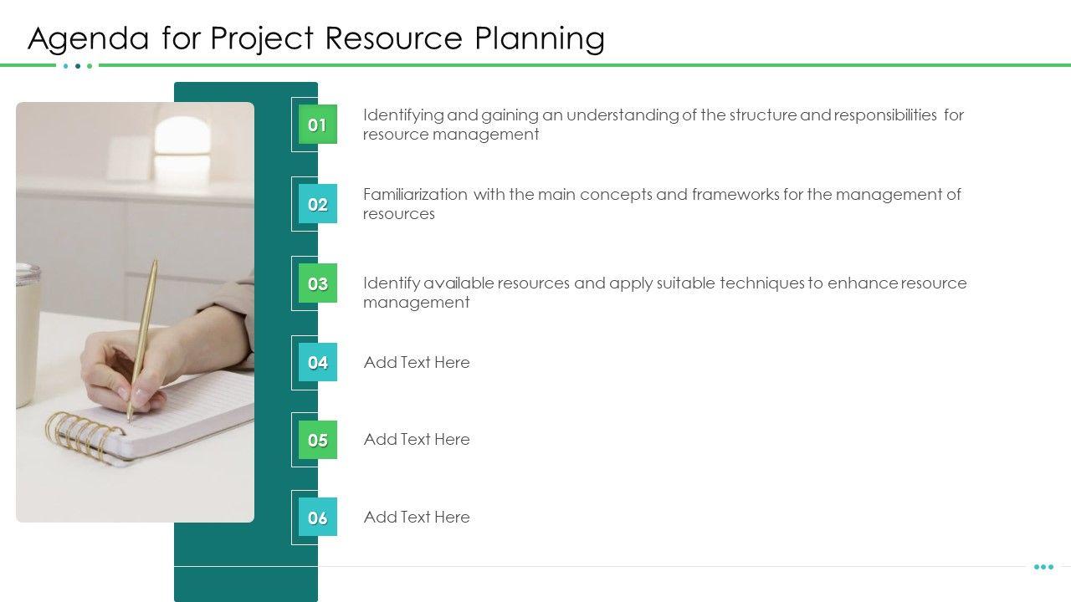Click the three dots under the title
The width and height of the screenshot is (1071, 602).
tap(78, 65)
